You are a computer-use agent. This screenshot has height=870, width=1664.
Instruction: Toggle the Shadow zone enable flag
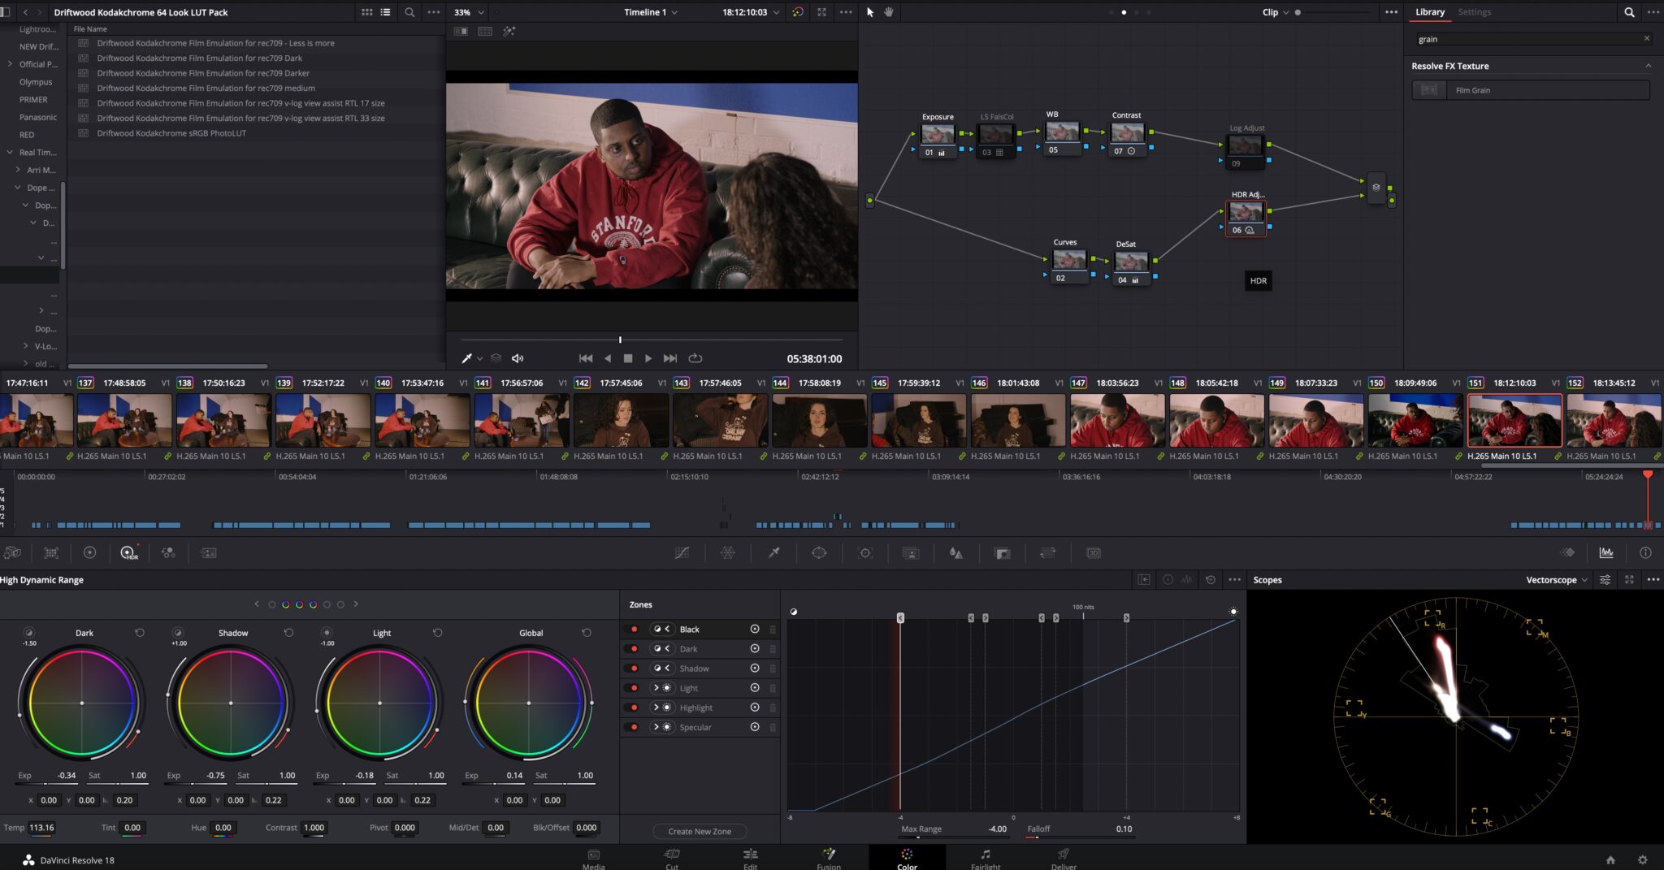[x=635, y=668]
